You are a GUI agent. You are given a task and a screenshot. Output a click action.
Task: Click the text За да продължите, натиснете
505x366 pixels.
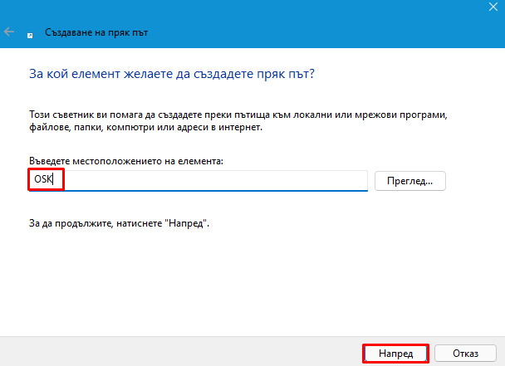point(119,223)
